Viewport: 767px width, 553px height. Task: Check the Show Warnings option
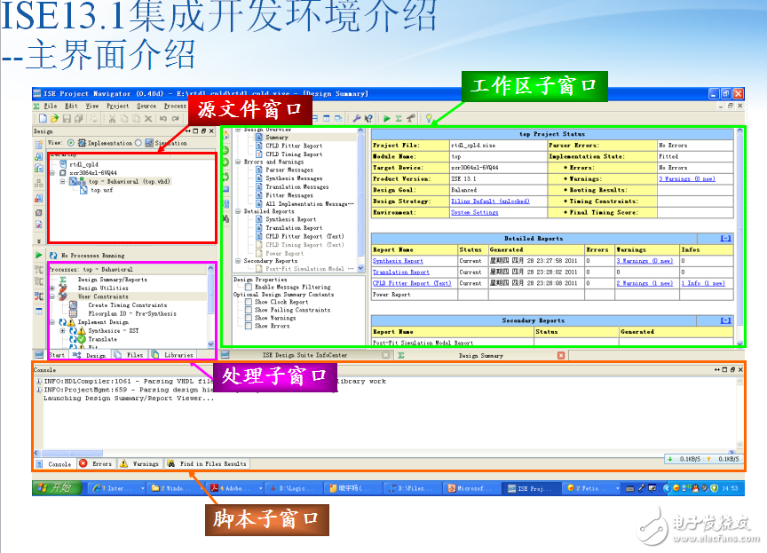tap(249, 318)
